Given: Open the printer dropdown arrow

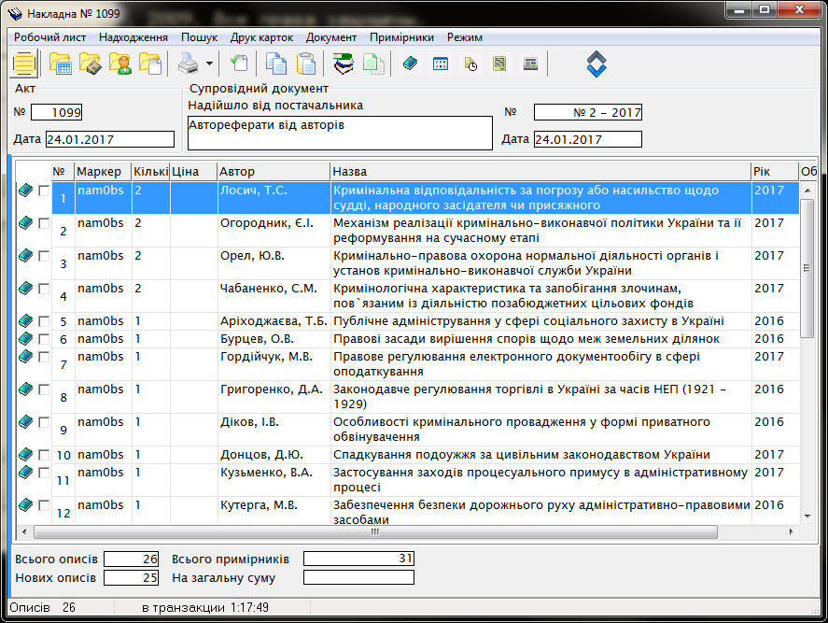Looking at the screenshot, I should pyautogui.click(x=209, y=64).
